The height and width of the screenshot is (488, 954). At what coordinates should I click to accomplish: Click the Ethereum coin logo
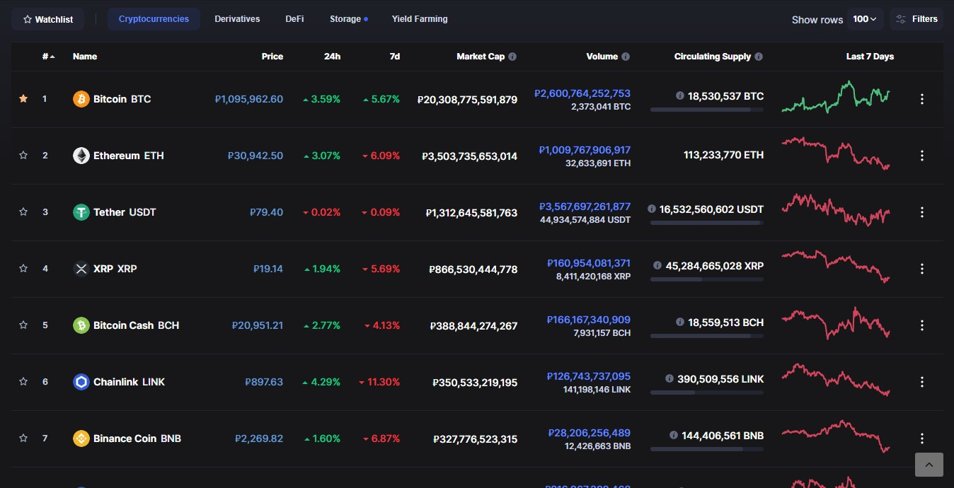pos(81,156)
